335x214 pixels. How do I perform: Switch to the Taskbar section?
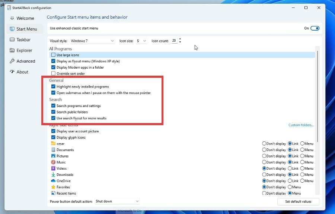(23, 40)
